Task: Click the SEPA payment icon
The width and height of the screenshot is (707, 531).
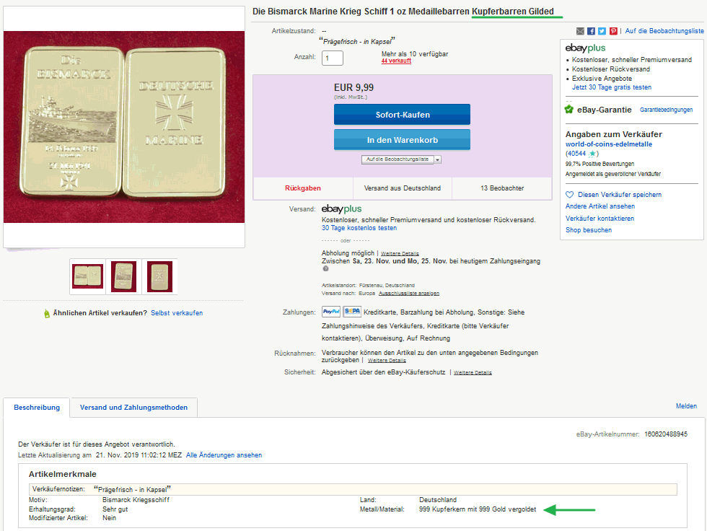Action: (352, 312)
